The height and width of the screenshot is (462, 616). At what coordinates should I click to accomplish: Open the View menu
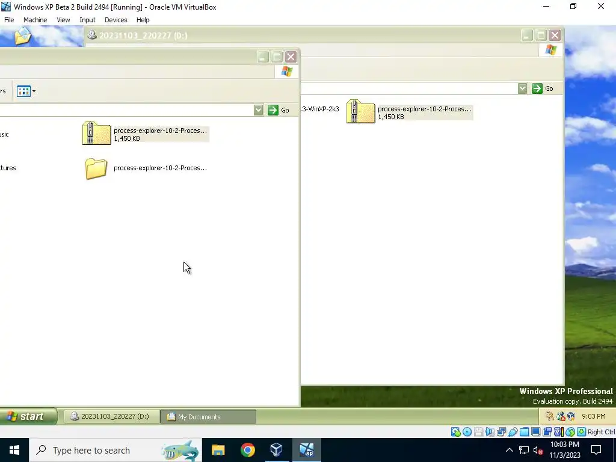pos(63,20)
